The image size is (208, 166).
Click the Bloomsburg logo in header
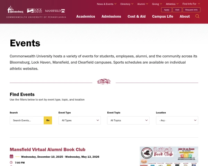tap(15, 10)
